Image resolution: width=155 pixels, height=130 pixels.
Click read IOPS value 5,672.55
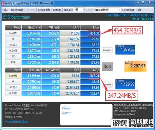point(70,39)
